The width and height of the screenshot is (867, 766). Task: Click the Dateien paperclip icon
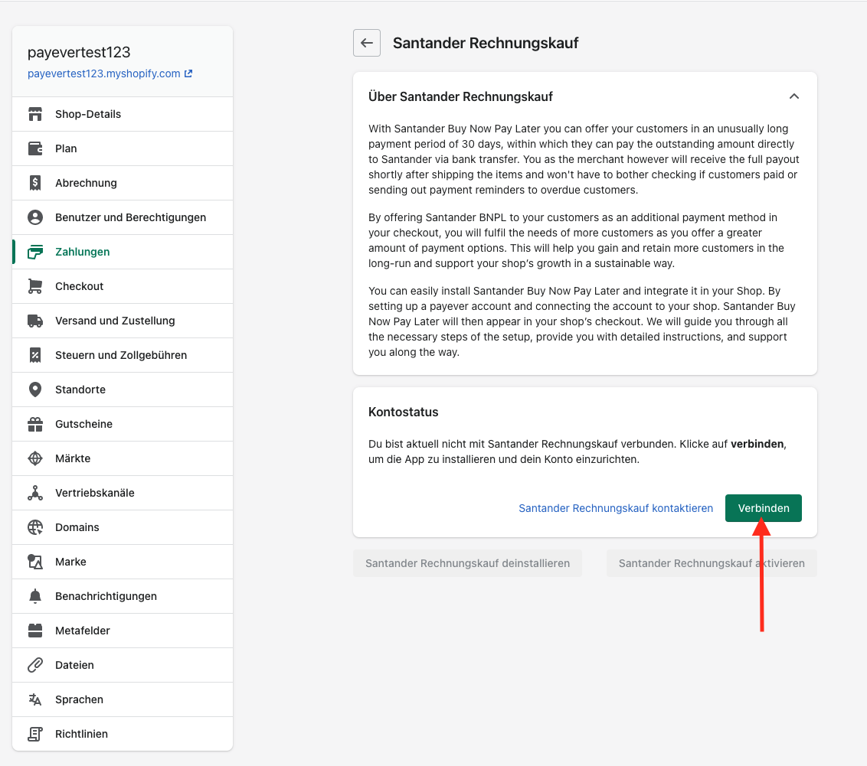click(x=35, y=665)
